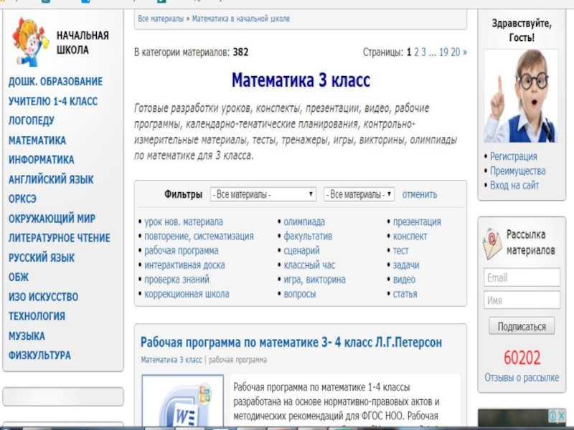Expand the second Все материалы filter dropdown
Image resolution: width=574 pixels, height=430 pixels.
pyautogui.click(x=359, y=194)
